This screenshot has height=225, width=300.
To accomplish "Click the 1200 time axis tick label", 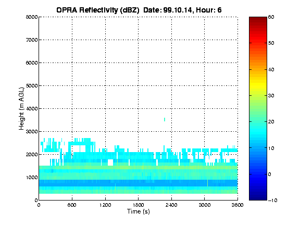I will [105, 205].
